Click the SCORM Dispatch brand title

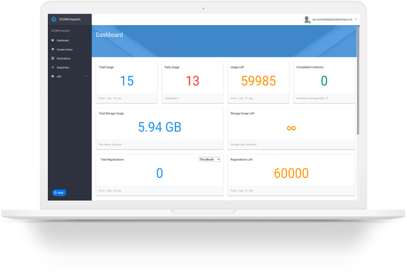tap(70, 19)
